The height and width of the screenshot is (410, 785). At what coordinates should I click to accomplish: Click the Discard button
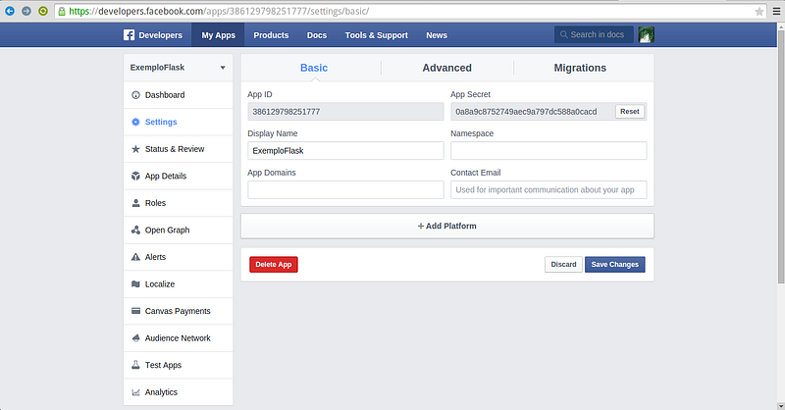(x=563, y=264)
